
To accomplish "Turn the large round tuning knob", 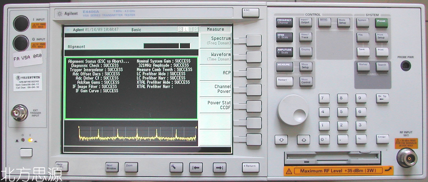I will coord(293,110).
